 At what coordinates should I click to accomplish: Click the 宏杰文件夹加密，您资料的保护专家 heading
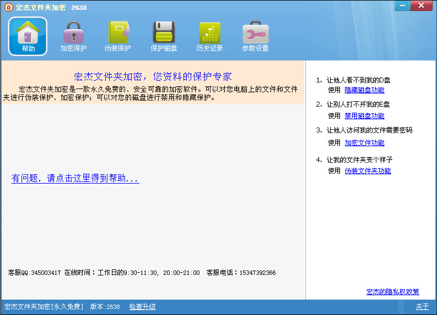click(153, 76)
